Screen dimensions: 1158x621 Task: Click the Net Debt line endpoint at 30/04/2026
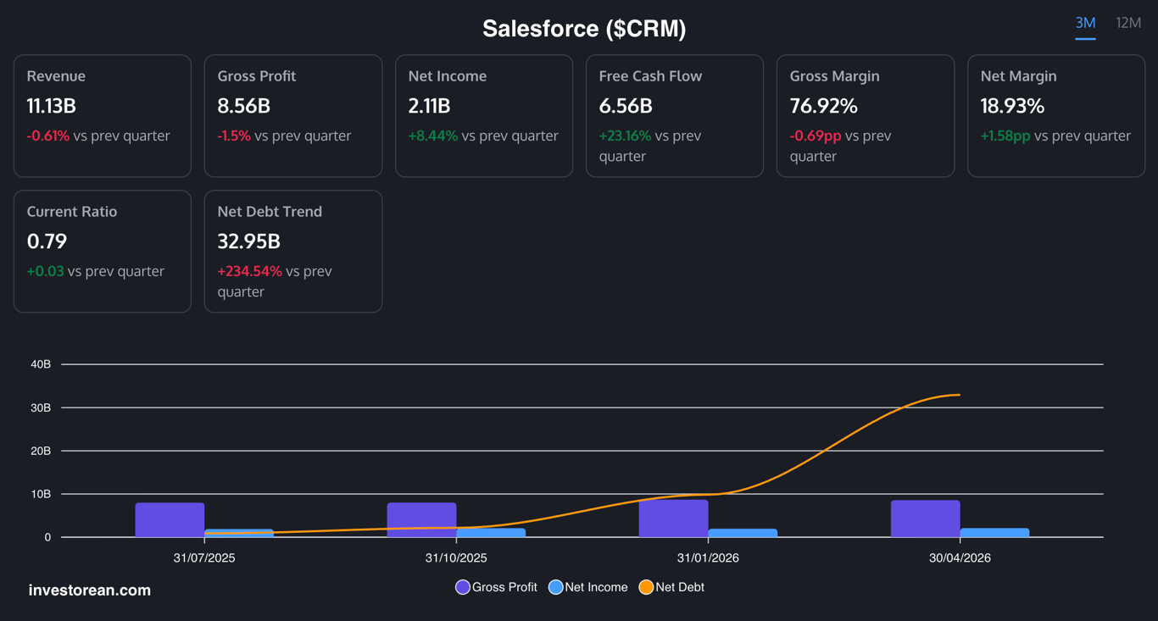point(960,395)
